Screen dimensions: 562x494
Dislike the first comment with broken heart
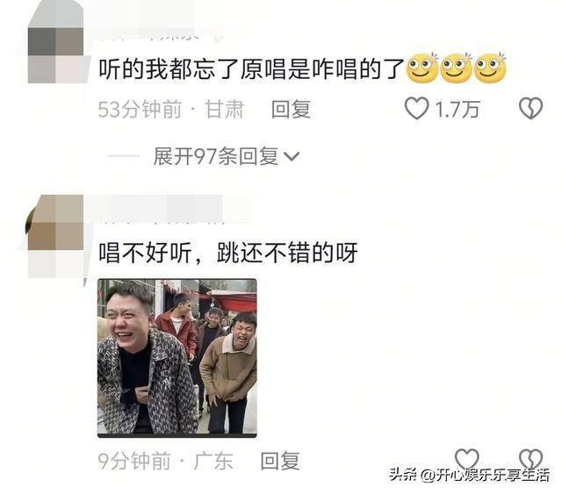click(530, 108)
